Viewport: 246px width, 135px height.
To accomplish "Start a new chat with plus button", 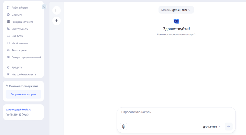I will (x=56, y=21).
